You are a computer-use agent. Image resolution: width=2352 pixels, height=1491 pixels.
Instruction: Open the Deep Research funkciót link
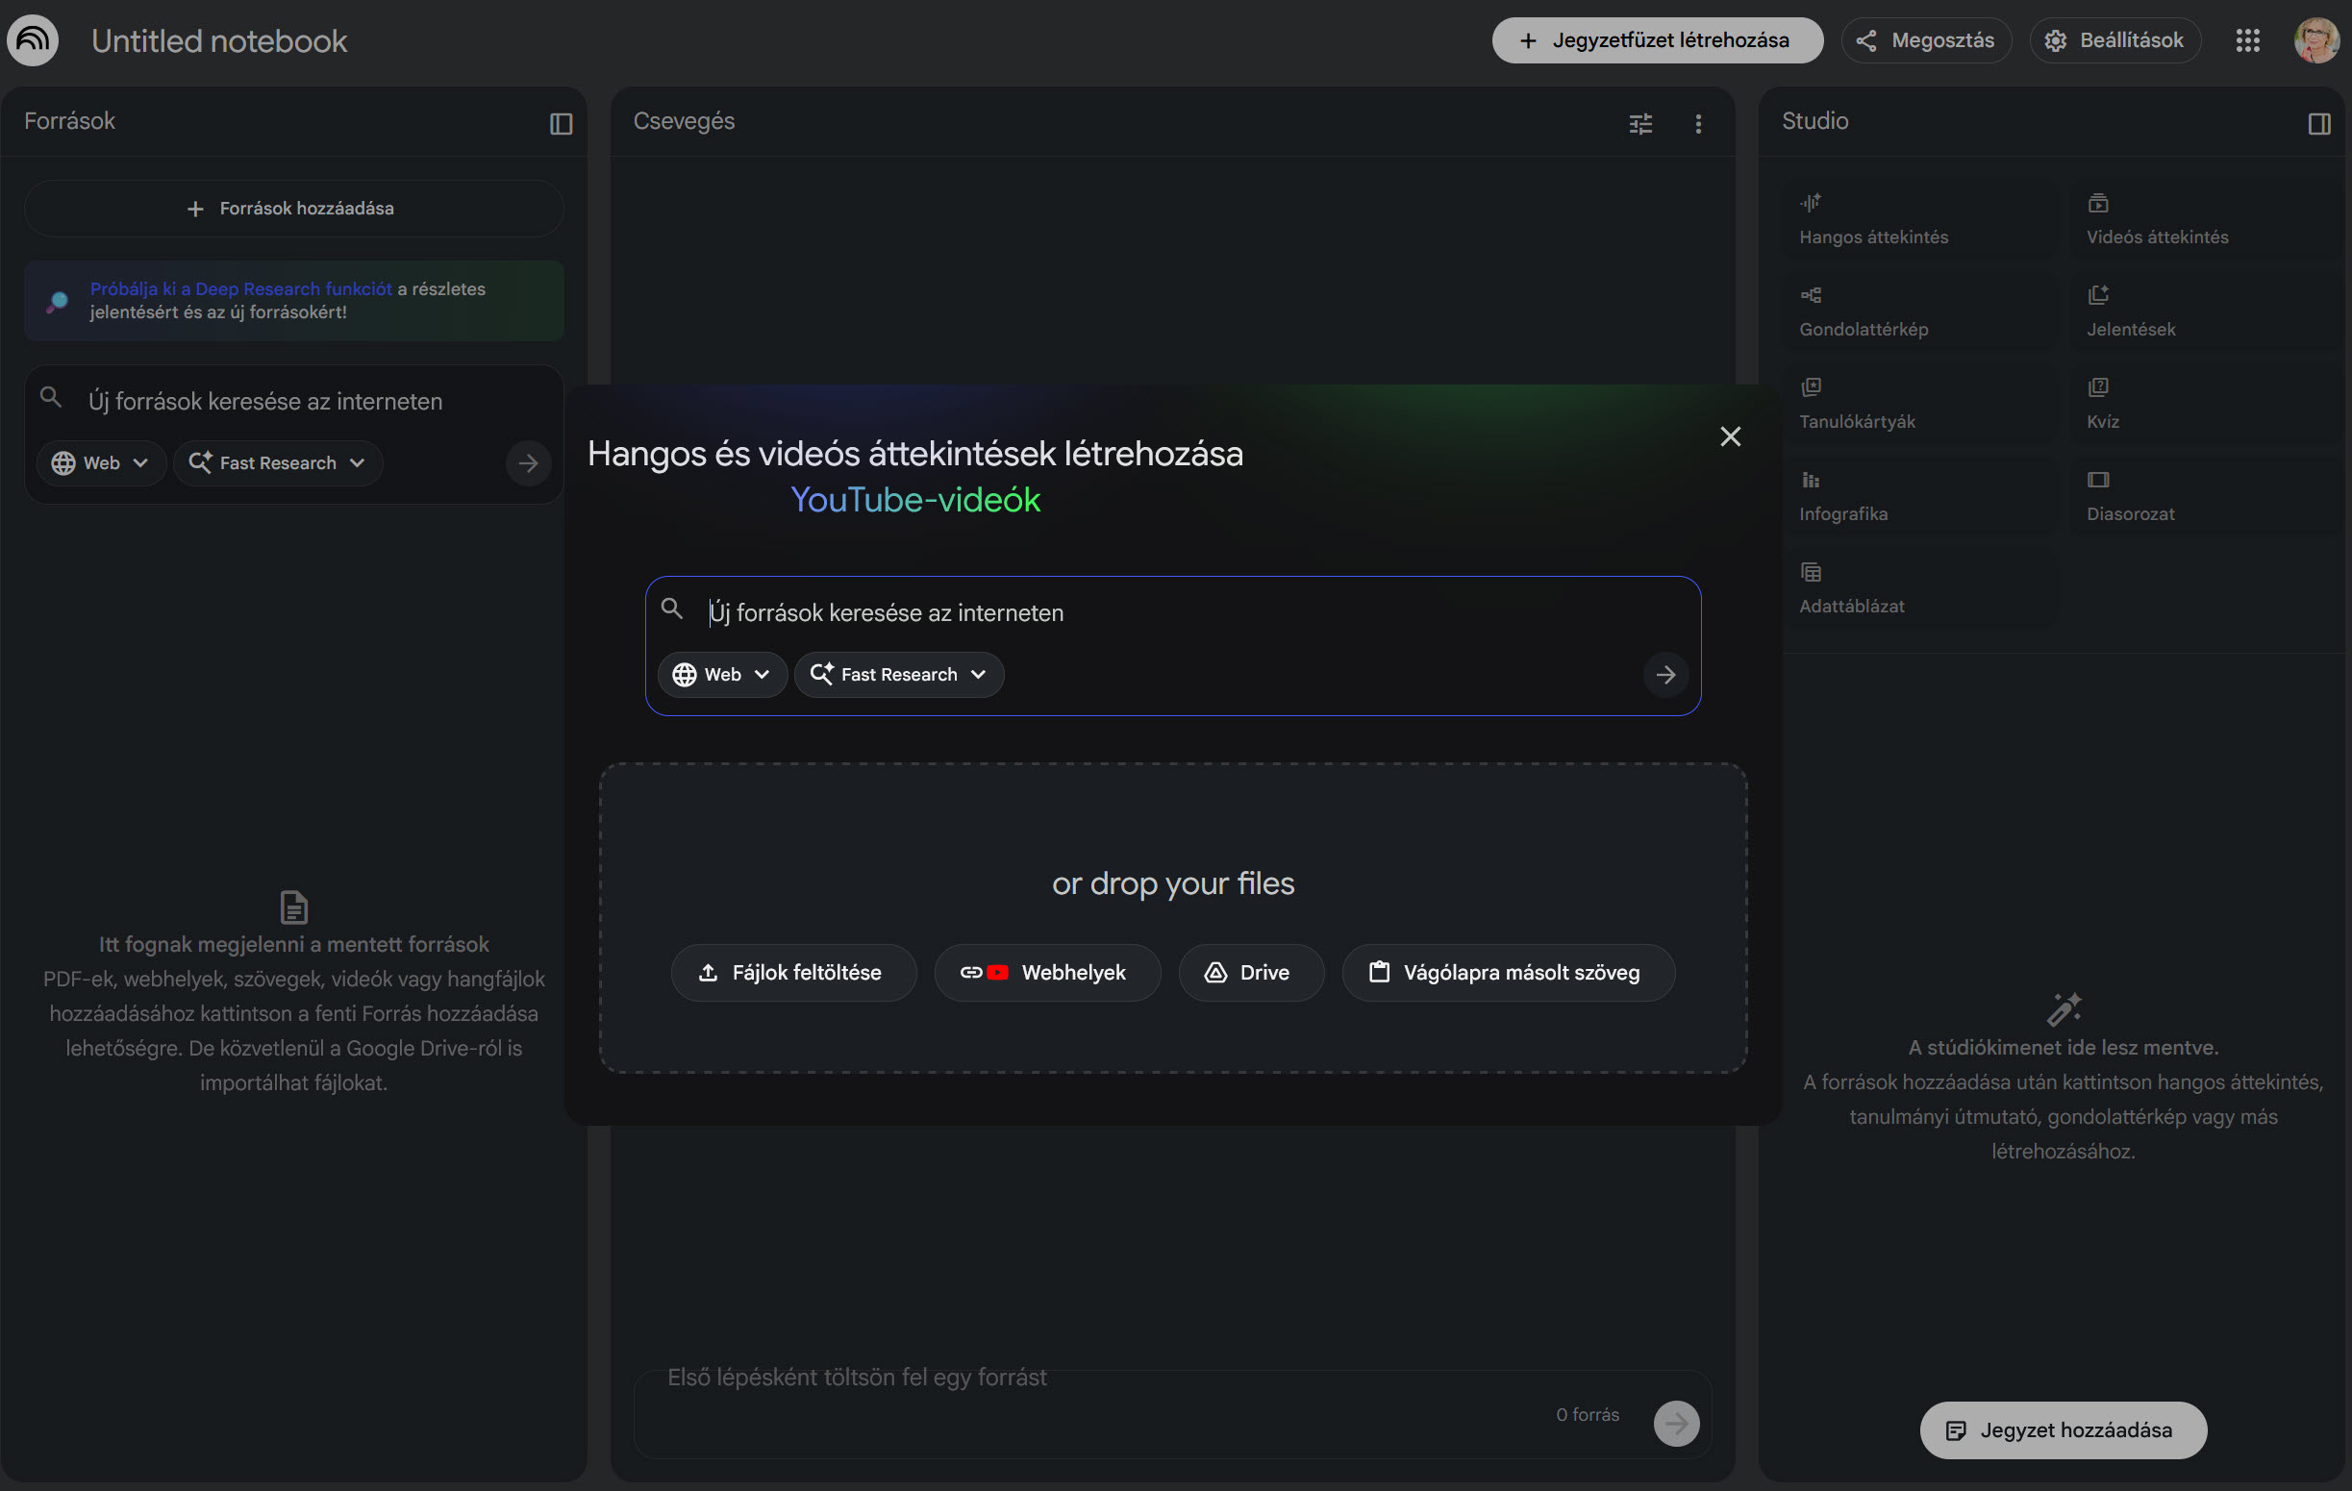tap(240, 289)
